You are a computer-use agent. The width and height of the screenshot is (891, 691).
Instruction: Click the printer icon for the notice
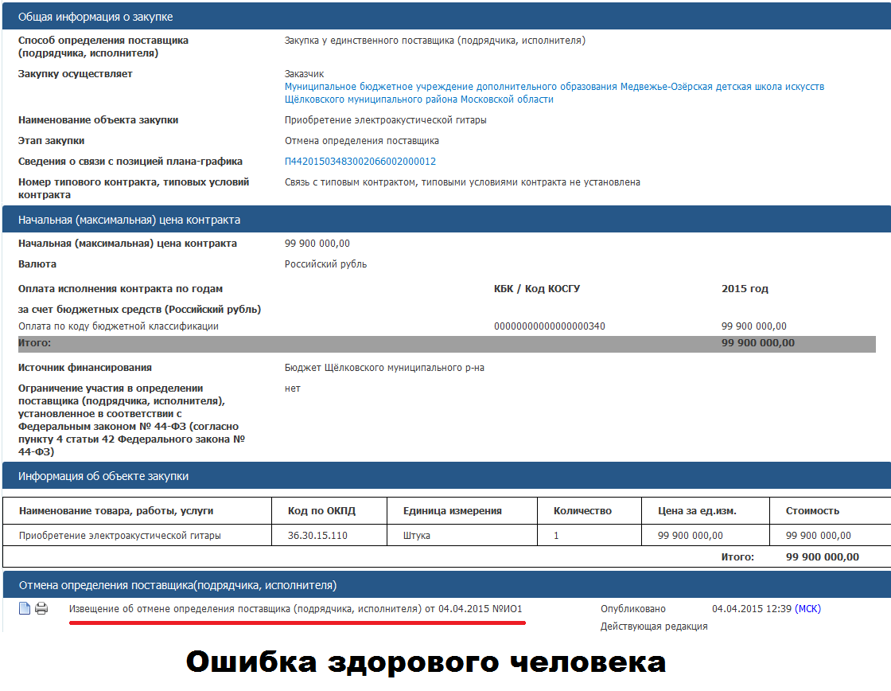coord(41,608)
